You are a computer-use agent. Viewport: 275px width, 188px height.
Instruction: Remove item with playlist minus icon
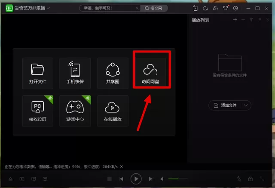pos(243,20)
